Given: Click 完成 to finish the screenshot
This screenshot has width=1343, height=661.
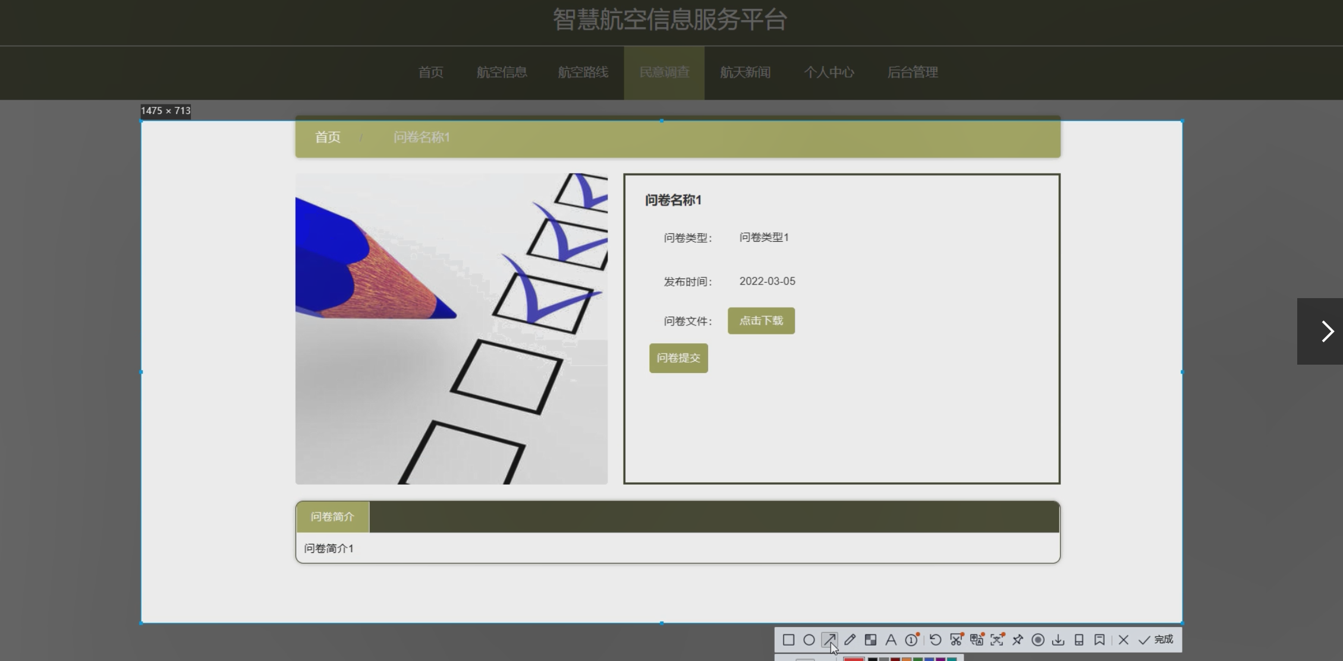Looking at the screenshot, I should point(1156,640).
